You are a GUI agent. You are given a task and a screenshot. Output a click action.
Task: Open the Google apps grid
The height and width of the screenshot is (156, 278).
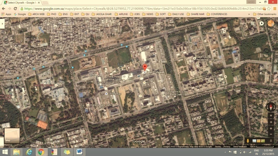pos(252,23)
